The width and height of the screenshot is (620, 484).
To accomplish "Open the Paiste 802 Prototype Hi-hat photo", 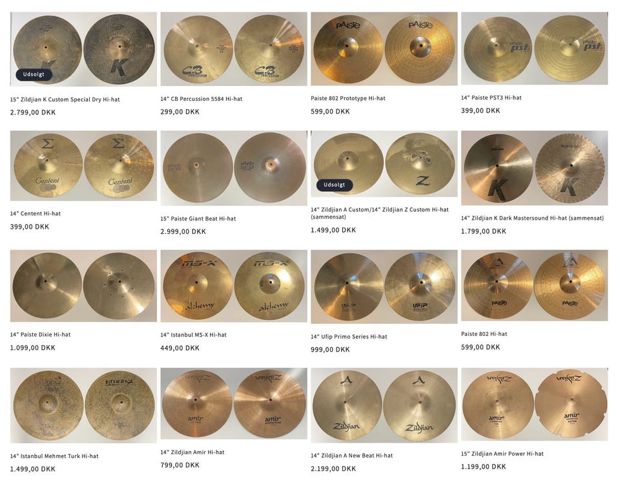I will [384, 48].
